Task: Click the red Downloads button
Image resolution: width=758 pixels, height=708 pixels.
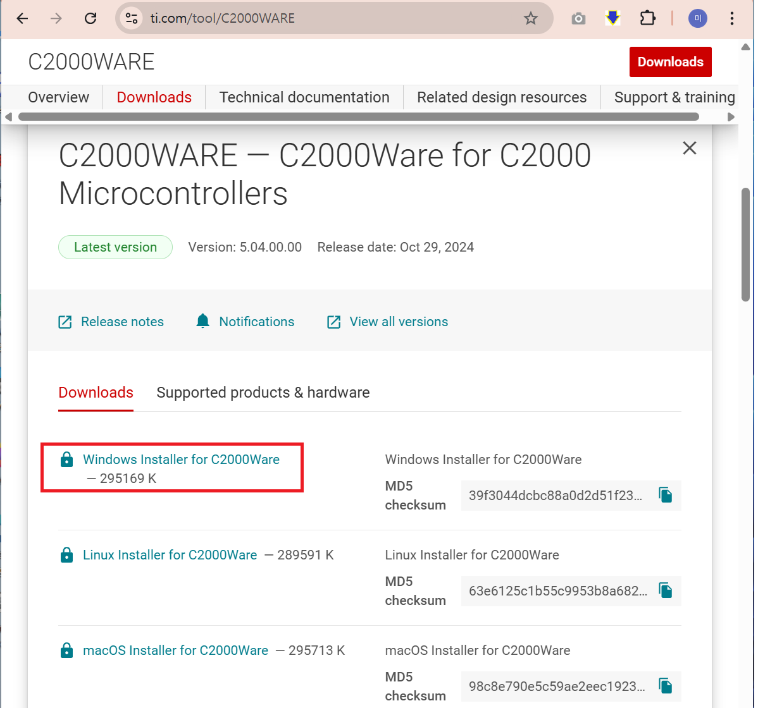Action: (670, 62)
